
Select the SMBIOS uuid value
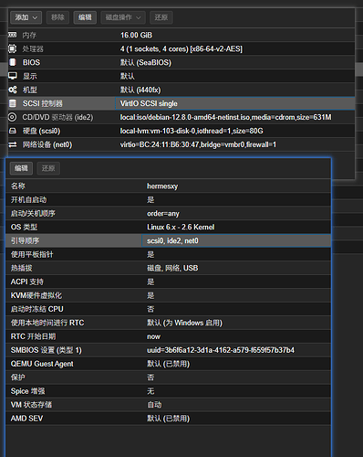point(221,350)
